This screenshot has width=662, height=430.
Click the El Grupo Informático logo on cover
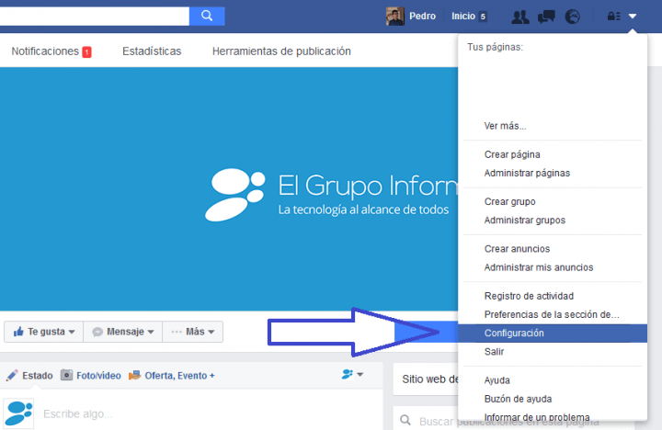(x=235, y=195)
